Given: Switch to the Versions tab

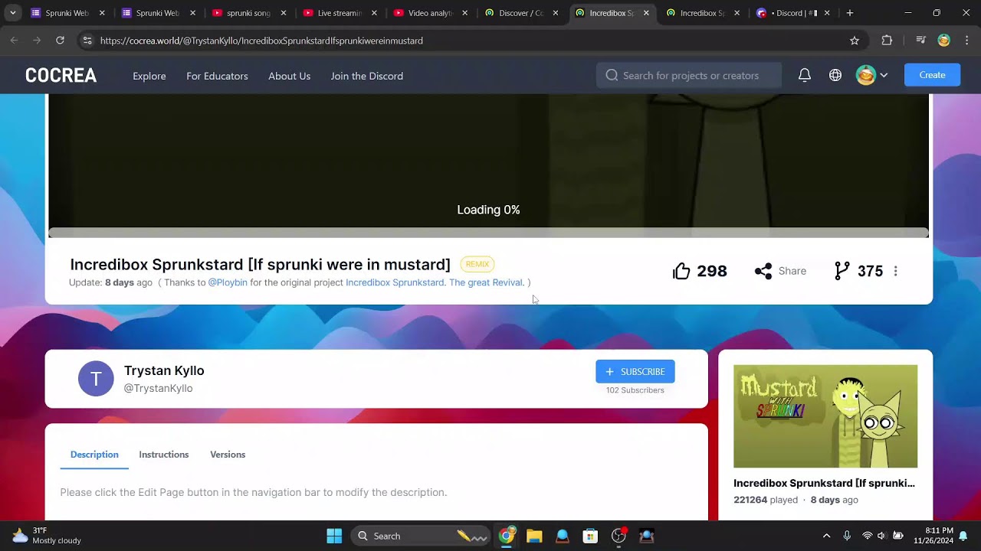Looking at the screenshot, I should coord(228,455).
